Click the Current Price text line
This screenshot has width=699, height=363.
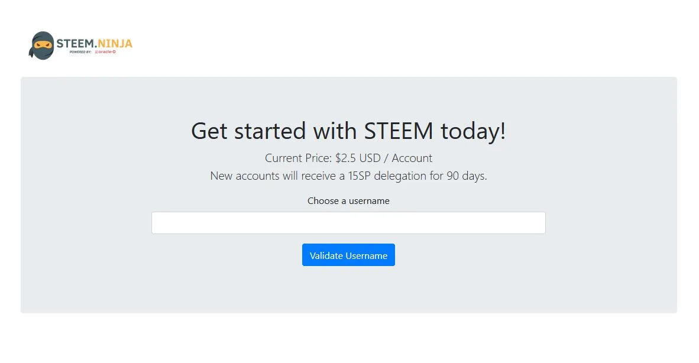pyautogui.click(x=348, y=158)
